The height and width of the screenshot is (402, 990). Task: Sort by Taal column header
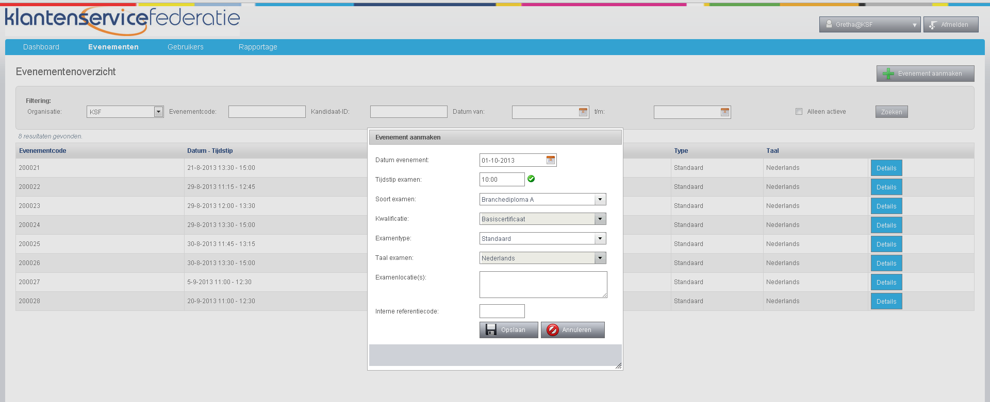772,151
